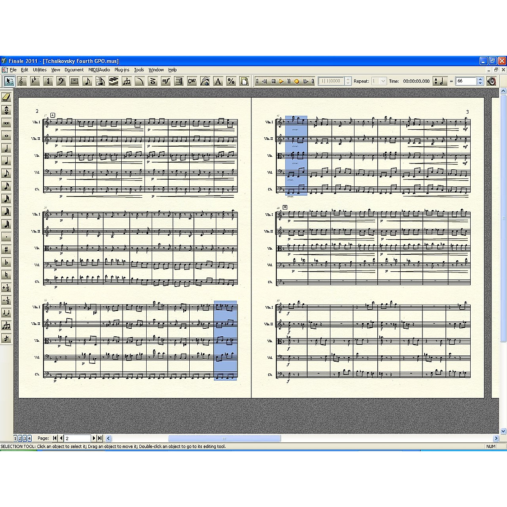This screenshot has height=507, width=507.
Task: Toggle the flat accidental in Simple Entry
Action: [6, 262]
